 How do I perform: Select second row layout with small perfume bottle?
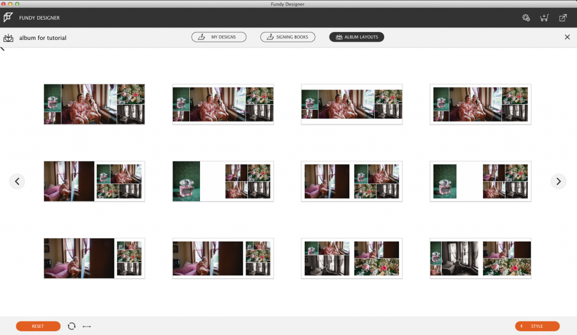point(481,181)
